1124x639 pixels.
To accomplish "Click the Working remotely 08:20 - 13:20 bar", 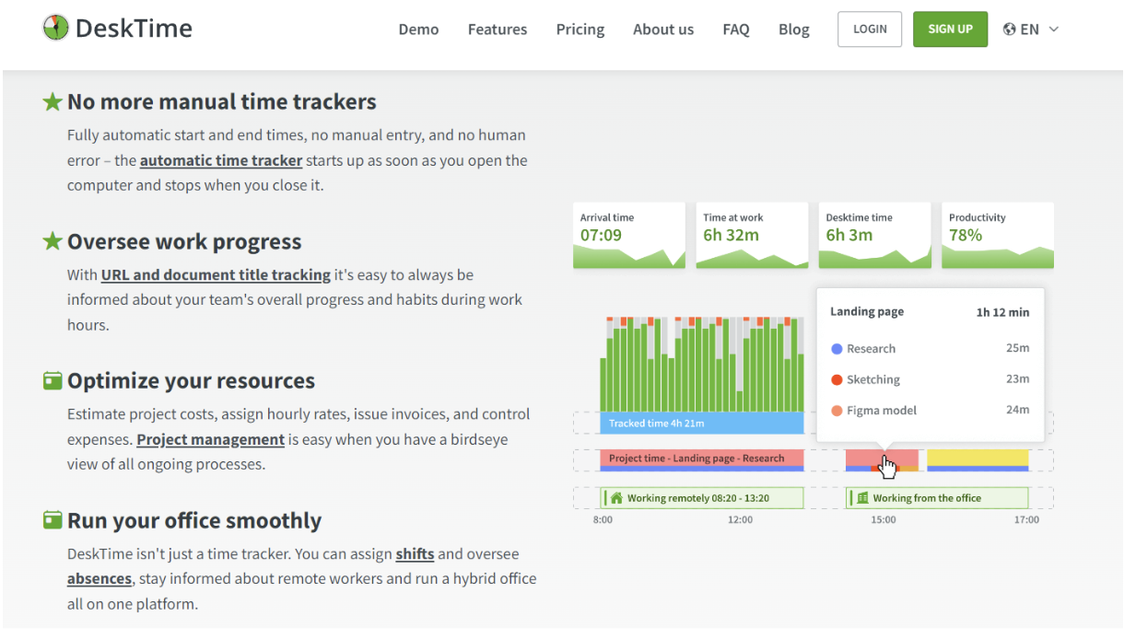I will [702, 498].
